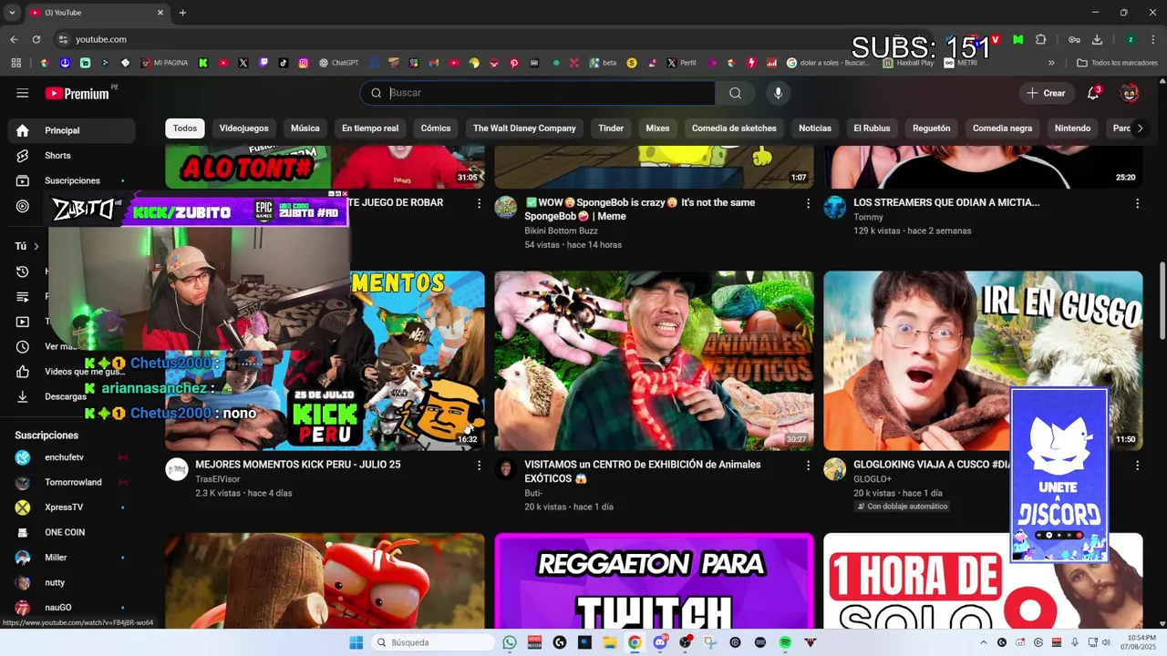Select The Walt Disney Company chip
This screenshot has height=656, width=1167.
(524, 128)
